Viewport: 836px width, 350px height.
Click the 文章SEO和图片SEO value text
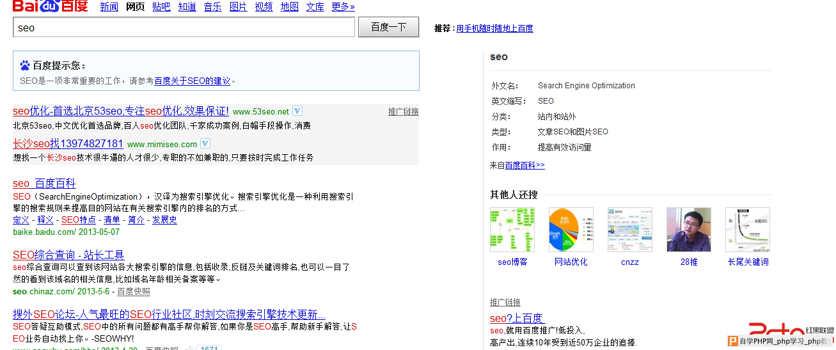pyautogui.click(x=573, y=132)
